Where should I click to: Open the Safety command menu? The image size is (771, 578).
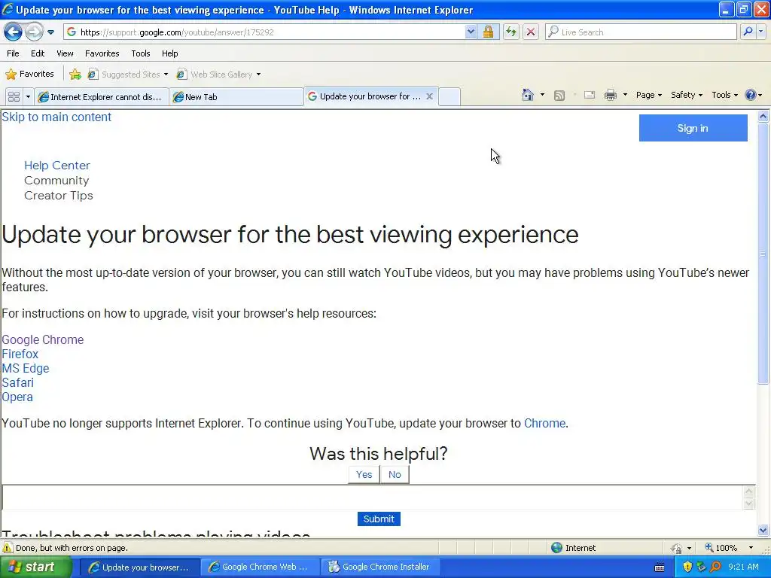coord(687,95)
